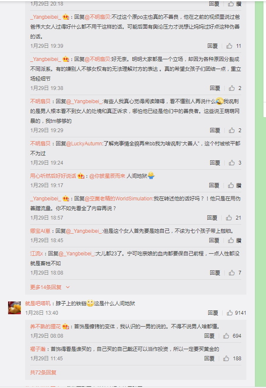
Task: Open the @你披星辰而来 mention link
Action: (107, 176)
